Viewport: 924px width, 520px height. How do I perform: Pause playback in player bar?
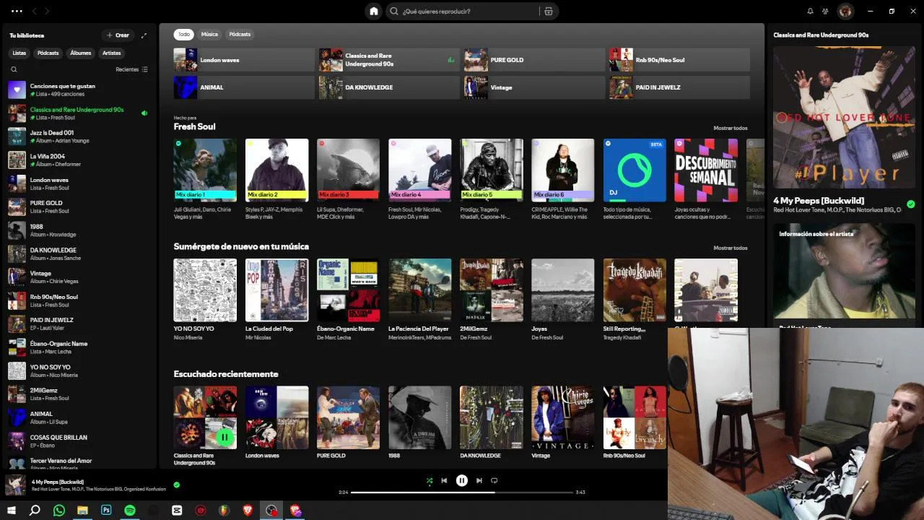click(x=462, y=480)
